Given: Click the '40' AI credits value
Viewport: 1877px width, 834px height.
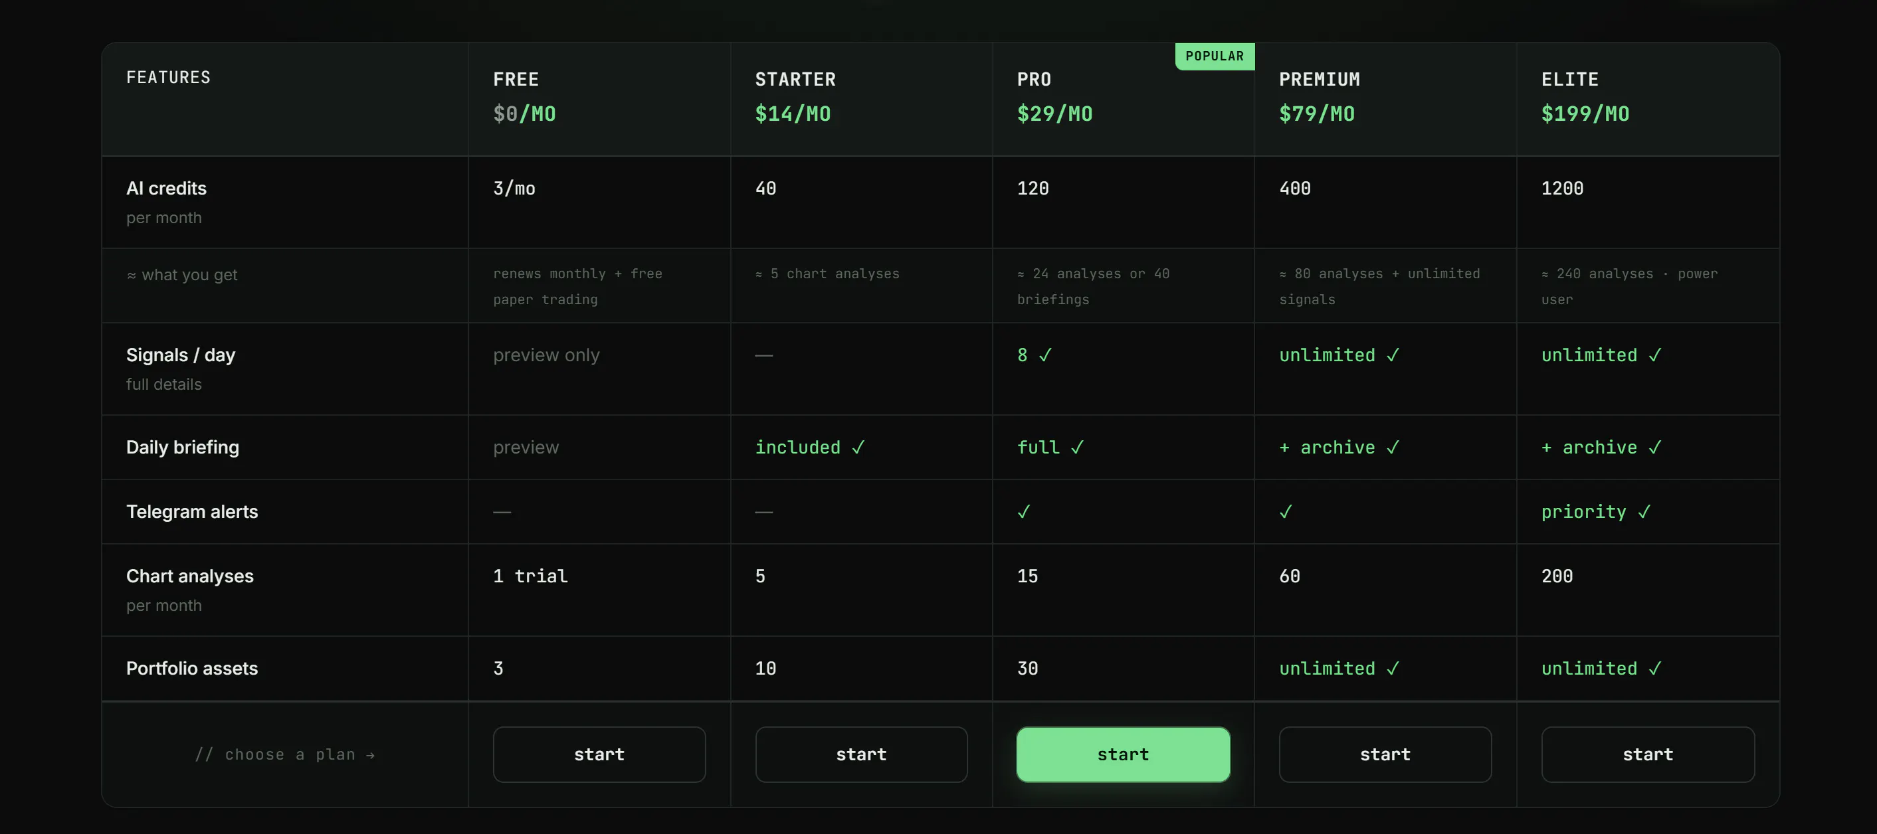Looking at the screenshot, I should 766,189.
